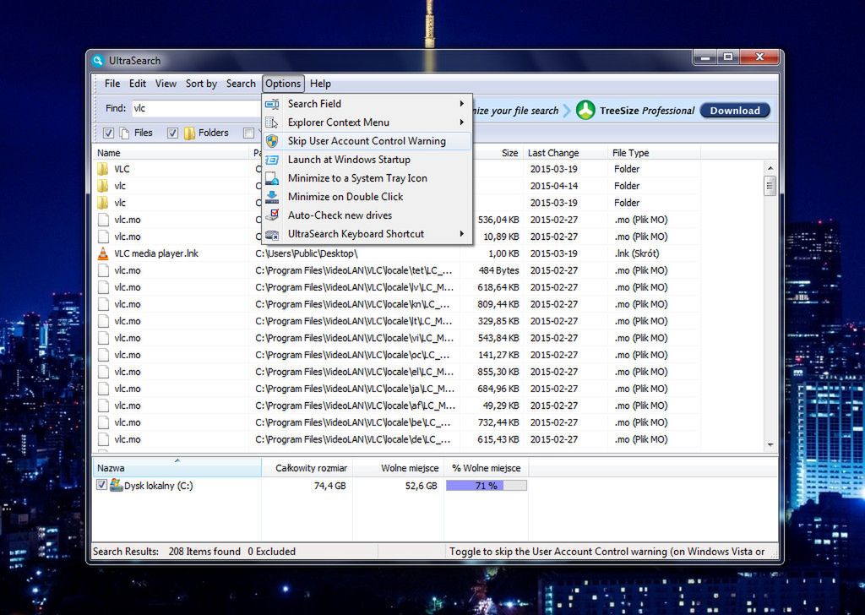This screenshot has width=865, height=615.
Task: Click the Minimize to System Tray icon
Action: (272, 178)
